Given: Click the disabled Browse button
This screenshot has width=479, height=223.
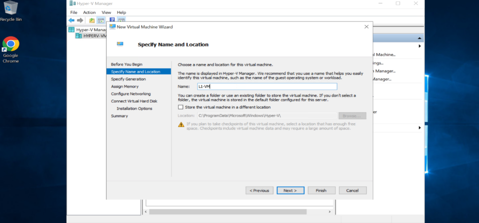Looking at the screenshot, I should tap(352, 116).
